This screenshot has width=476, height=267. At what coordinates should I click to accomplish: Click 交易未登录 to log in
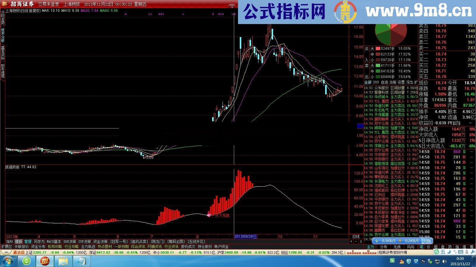(x=49, y=4)
